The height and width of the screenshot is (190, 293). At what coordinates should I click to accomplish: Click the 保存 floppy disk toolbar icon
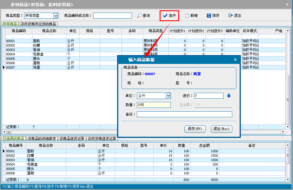coord(209,16)
